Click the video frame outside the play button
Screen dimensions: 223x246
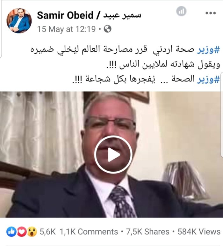[x=39, y=125]
